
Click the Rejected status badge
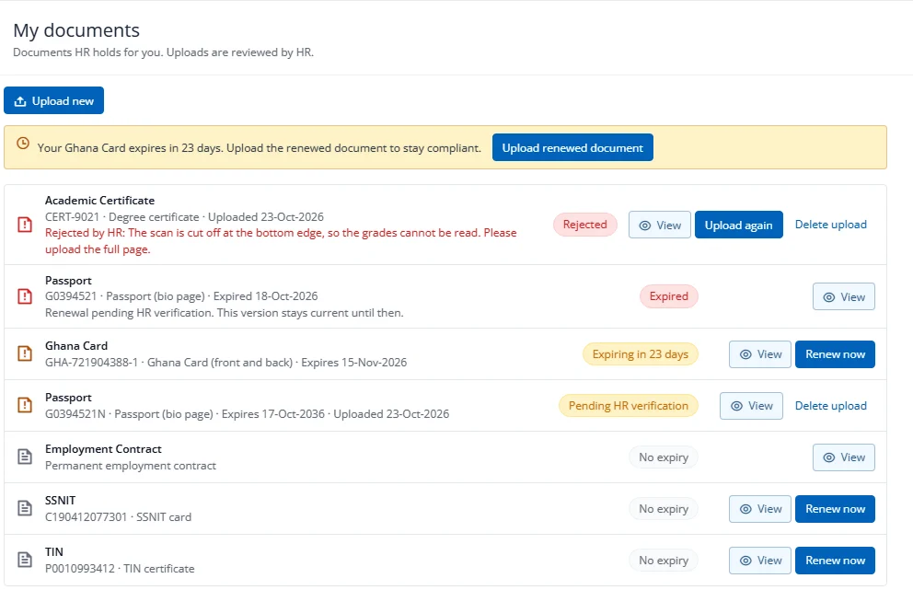584,225
